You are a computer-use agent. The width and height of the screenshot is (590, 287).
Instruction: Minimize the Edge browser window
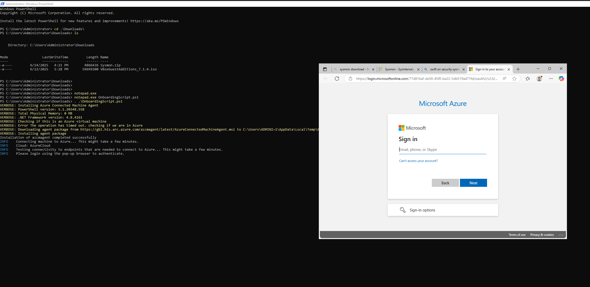tap(538, 69)
